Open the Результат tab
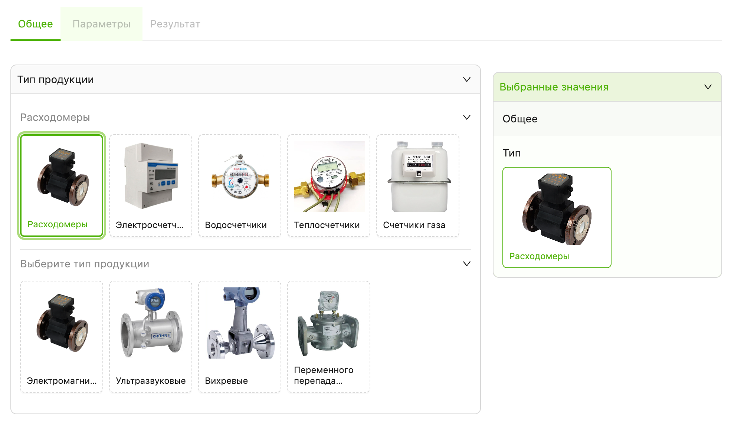Screen dimensions: 731x422 tap(175, 24)
